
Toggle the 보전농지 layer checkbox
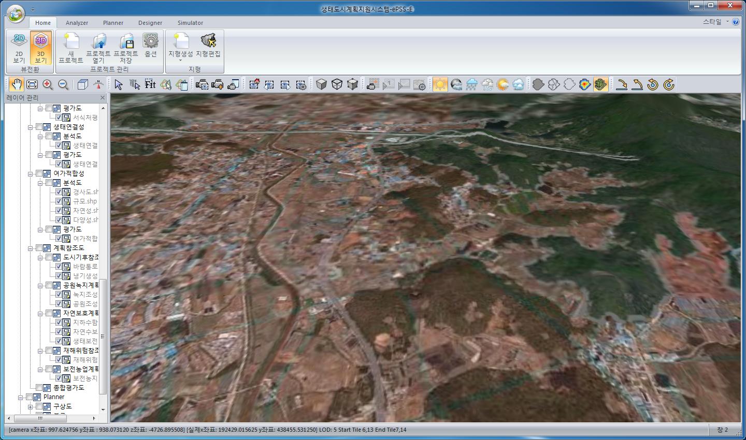pyautogui.click(x=59, y=378)
